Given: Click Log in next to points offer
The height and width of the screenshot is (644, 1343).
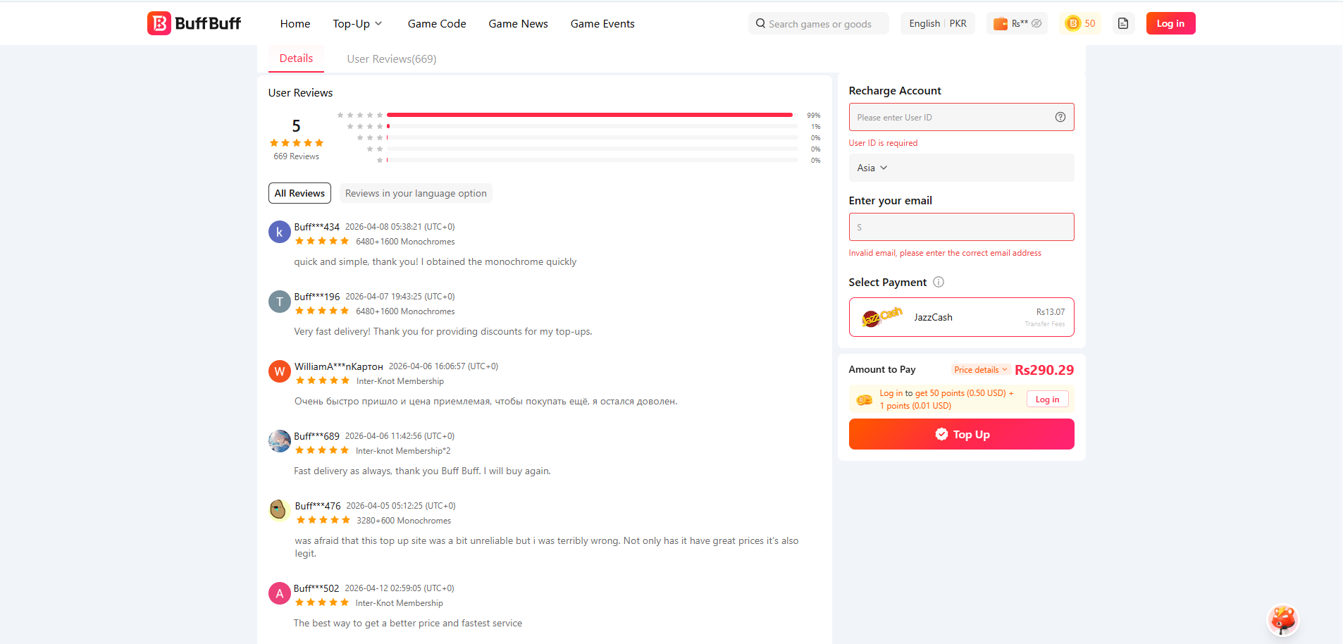Looking at the screenshot, I should 1047,399.
